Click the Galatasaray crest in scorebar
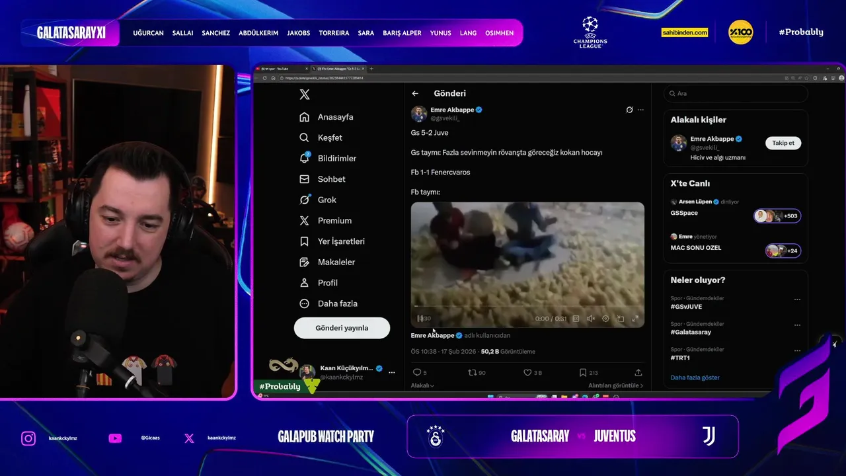 click(x=436, y=436)
